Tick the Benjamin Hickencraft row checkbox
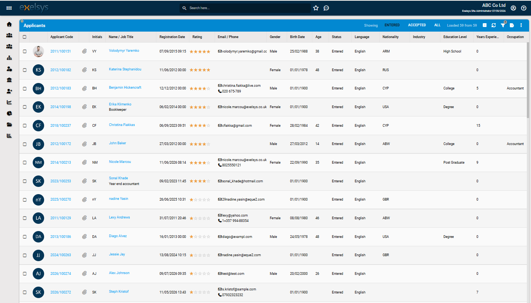 (25, 88)
